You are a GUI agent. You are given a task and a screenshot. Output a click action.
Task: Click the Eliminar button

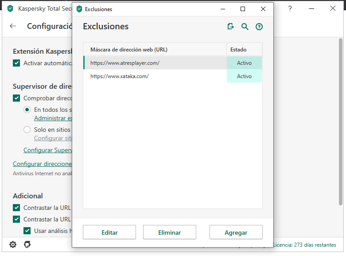tap(169, 232)
